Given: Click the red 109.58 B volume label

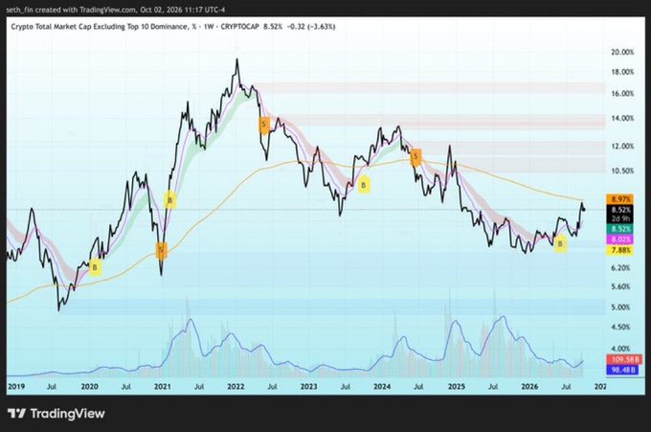Looking at the screenshot, I should [x=625, y=359].
